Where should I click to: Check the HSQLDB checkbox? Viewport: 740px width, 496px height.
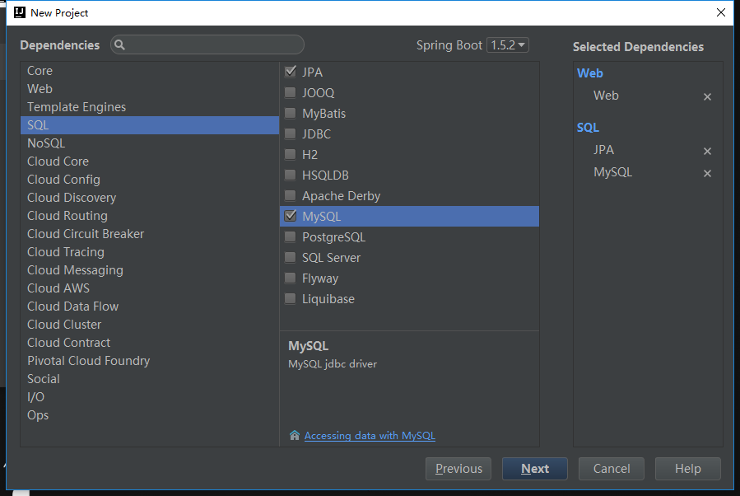click(x=291, y=175)
